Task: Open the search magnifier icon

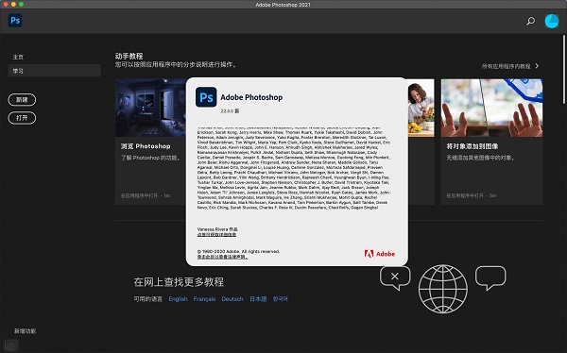Action: click(530, 21)
